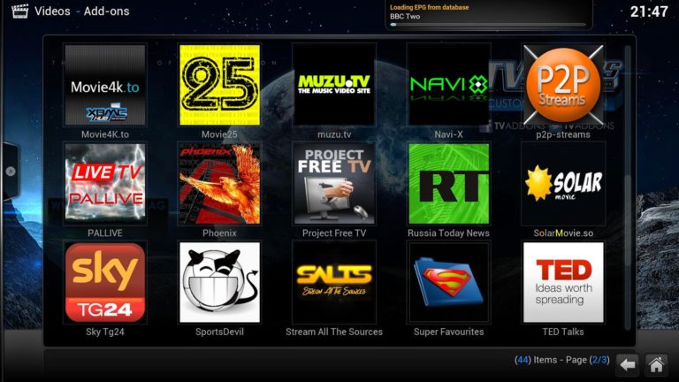Select the 'Movie25' label text
679x382 pixels.
pyautogui.click(x=219, y=134)
